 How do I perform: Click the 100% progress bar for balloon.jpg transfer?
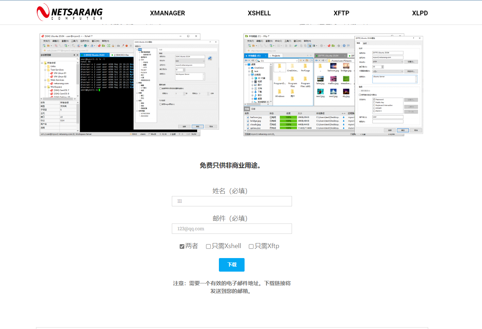click(288, 117)
